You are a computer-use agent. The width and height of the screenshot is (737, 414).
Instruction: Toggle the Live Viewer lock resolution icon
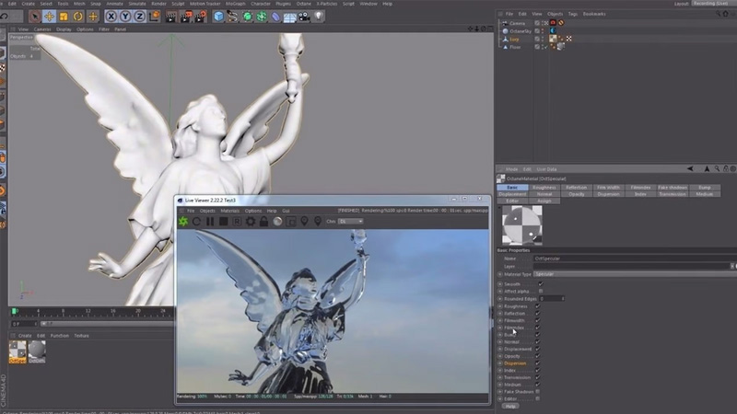[x=263, y=222]
